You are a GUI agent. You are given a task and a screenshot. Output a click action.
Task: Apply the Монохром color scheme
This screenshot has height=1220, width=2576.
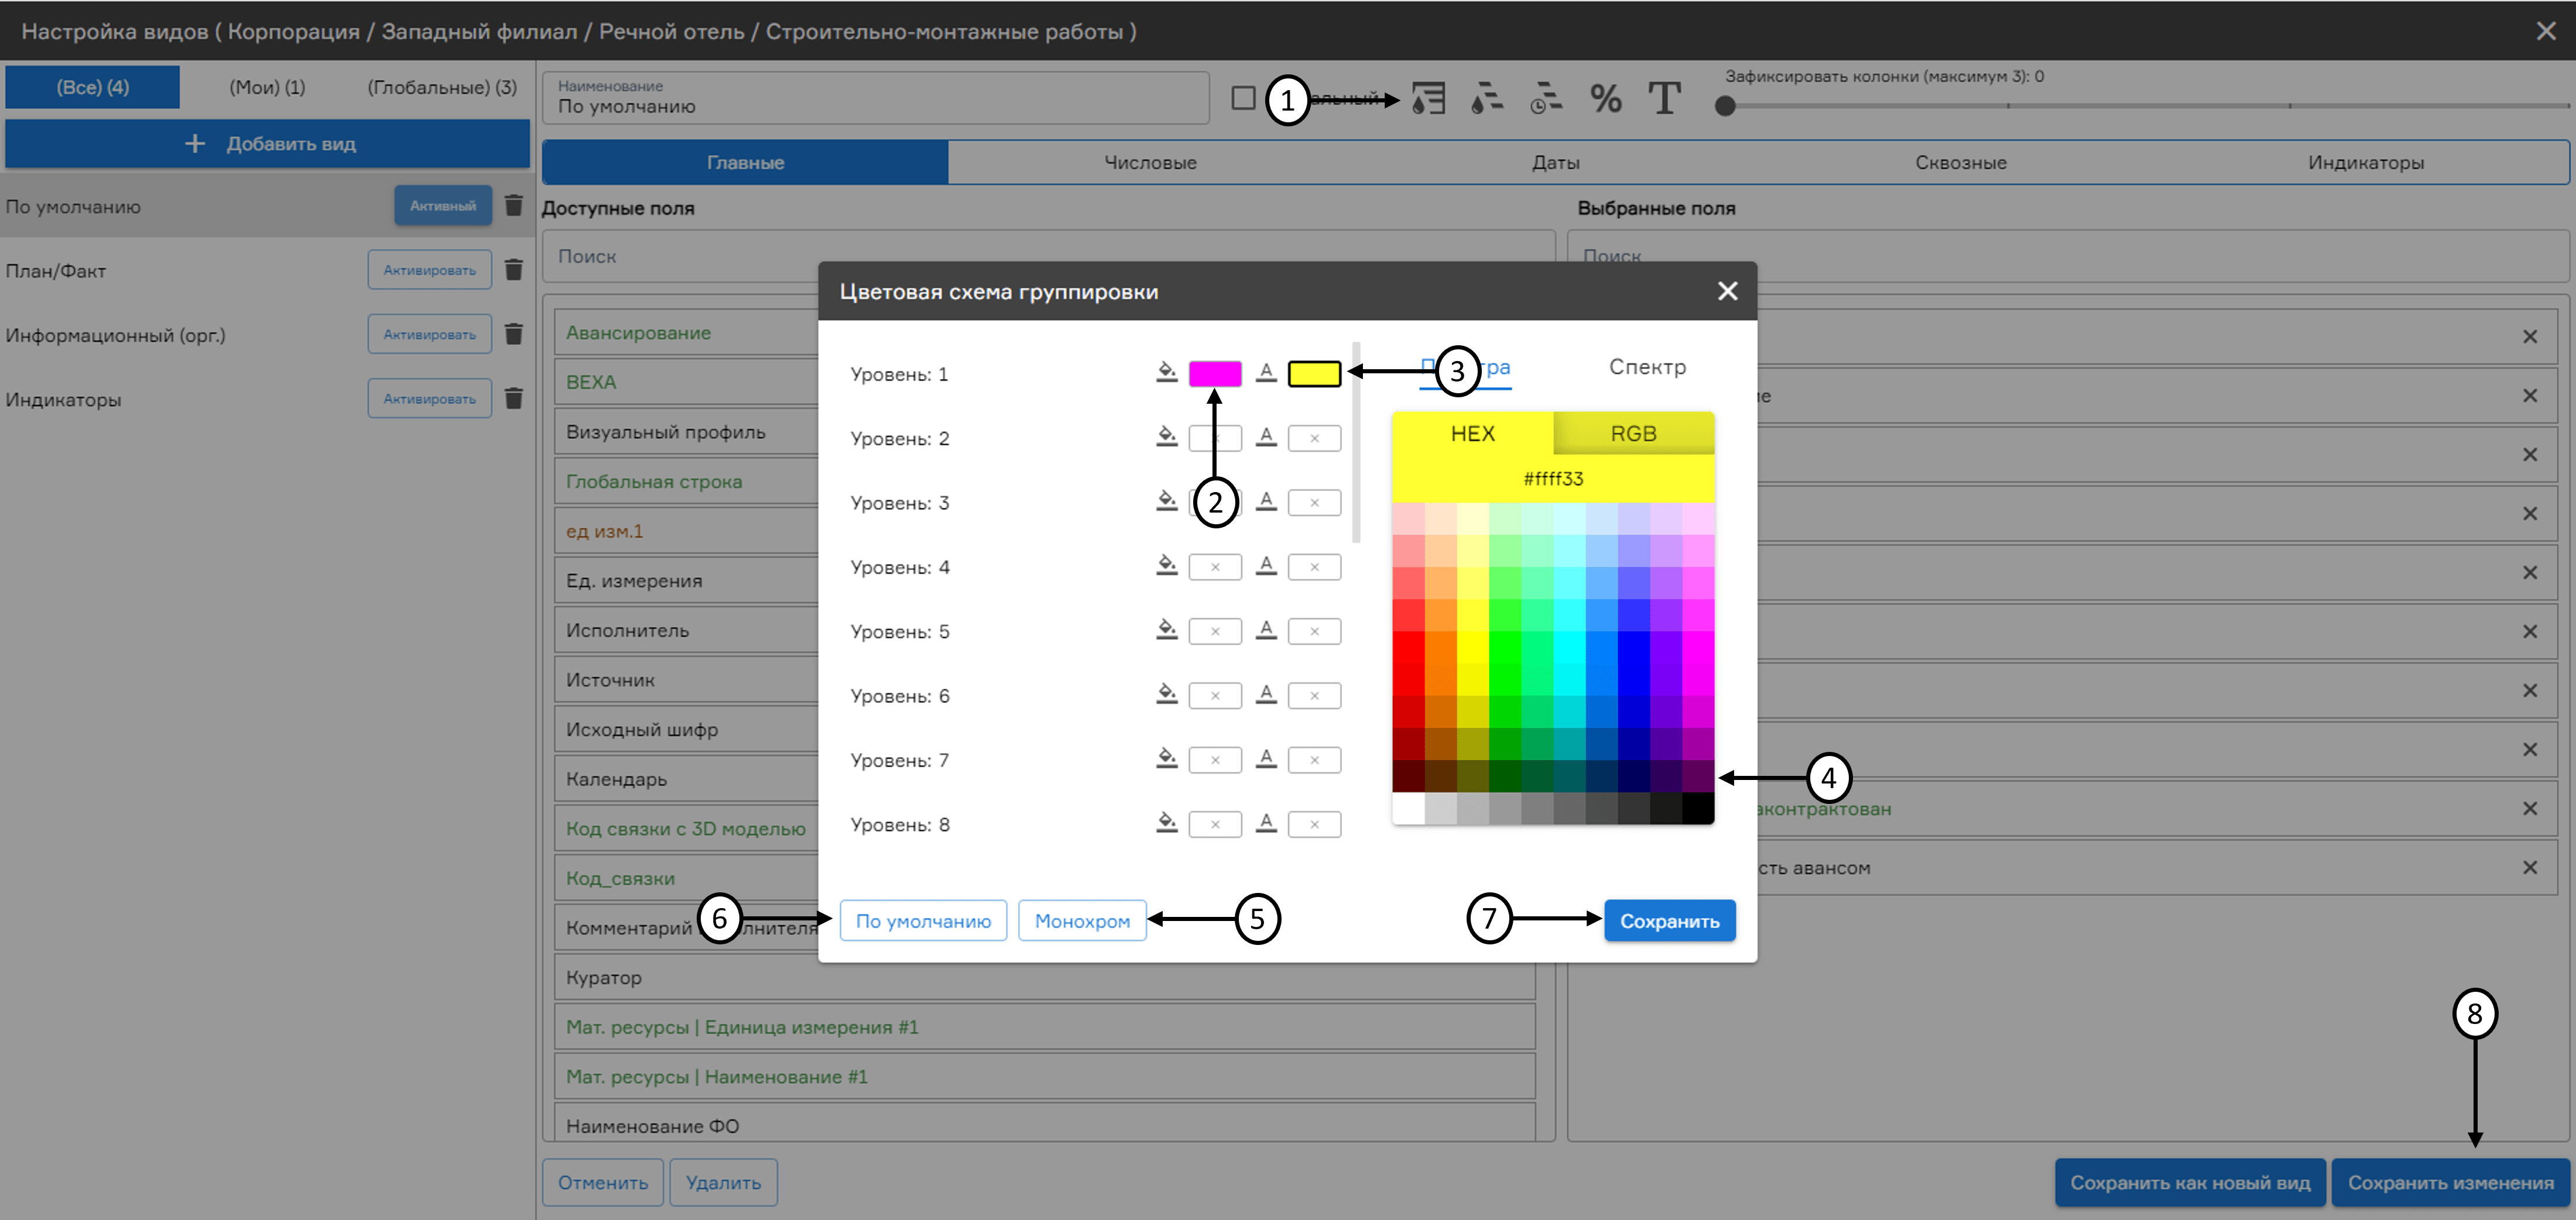(1082, 920)
